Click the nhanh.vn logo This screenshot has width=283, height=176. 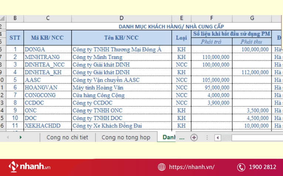point(30,166)
